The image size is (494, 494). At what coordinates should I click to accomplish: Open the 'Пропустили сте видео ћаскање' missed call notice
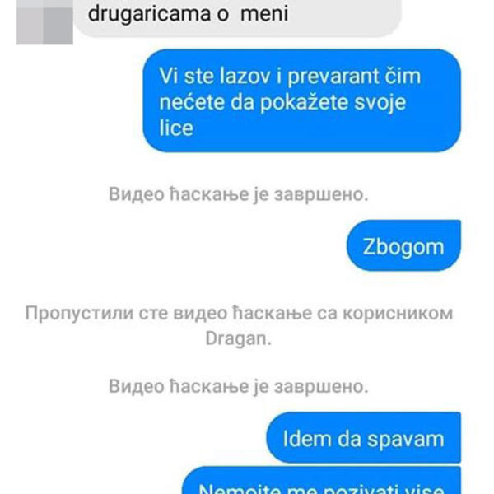pos(239,325)
